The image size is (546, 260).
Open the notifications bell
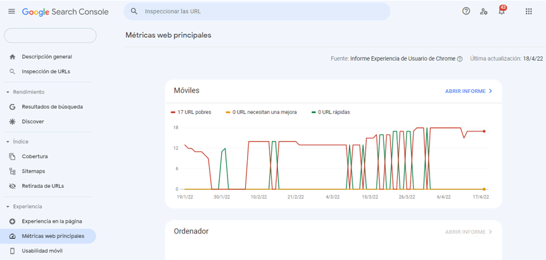point(502,11)
